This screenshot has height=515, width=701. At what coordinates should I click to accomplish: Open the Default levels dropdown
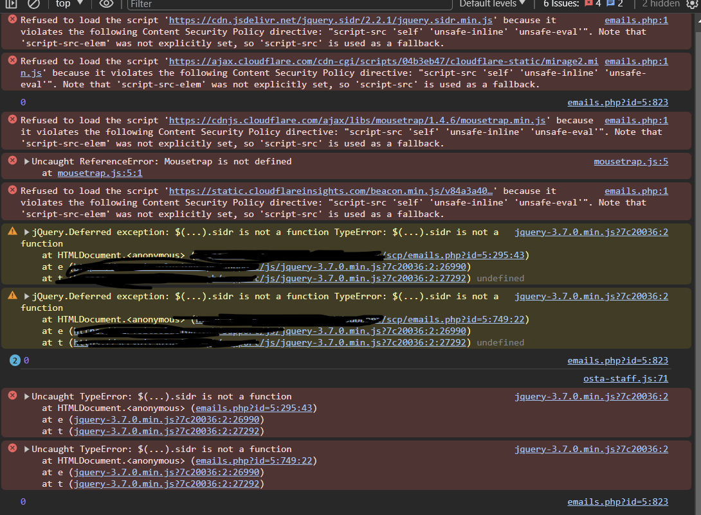(x=493, y=4)
